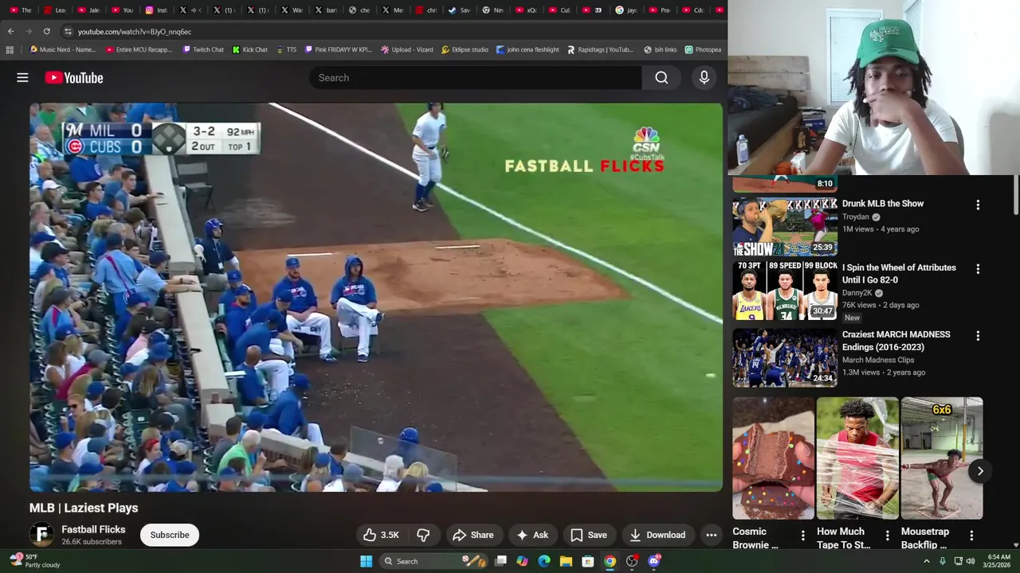Click the Ask button
The height and width of the screenshot is (573, 1020).
click(x=532, y=535)
